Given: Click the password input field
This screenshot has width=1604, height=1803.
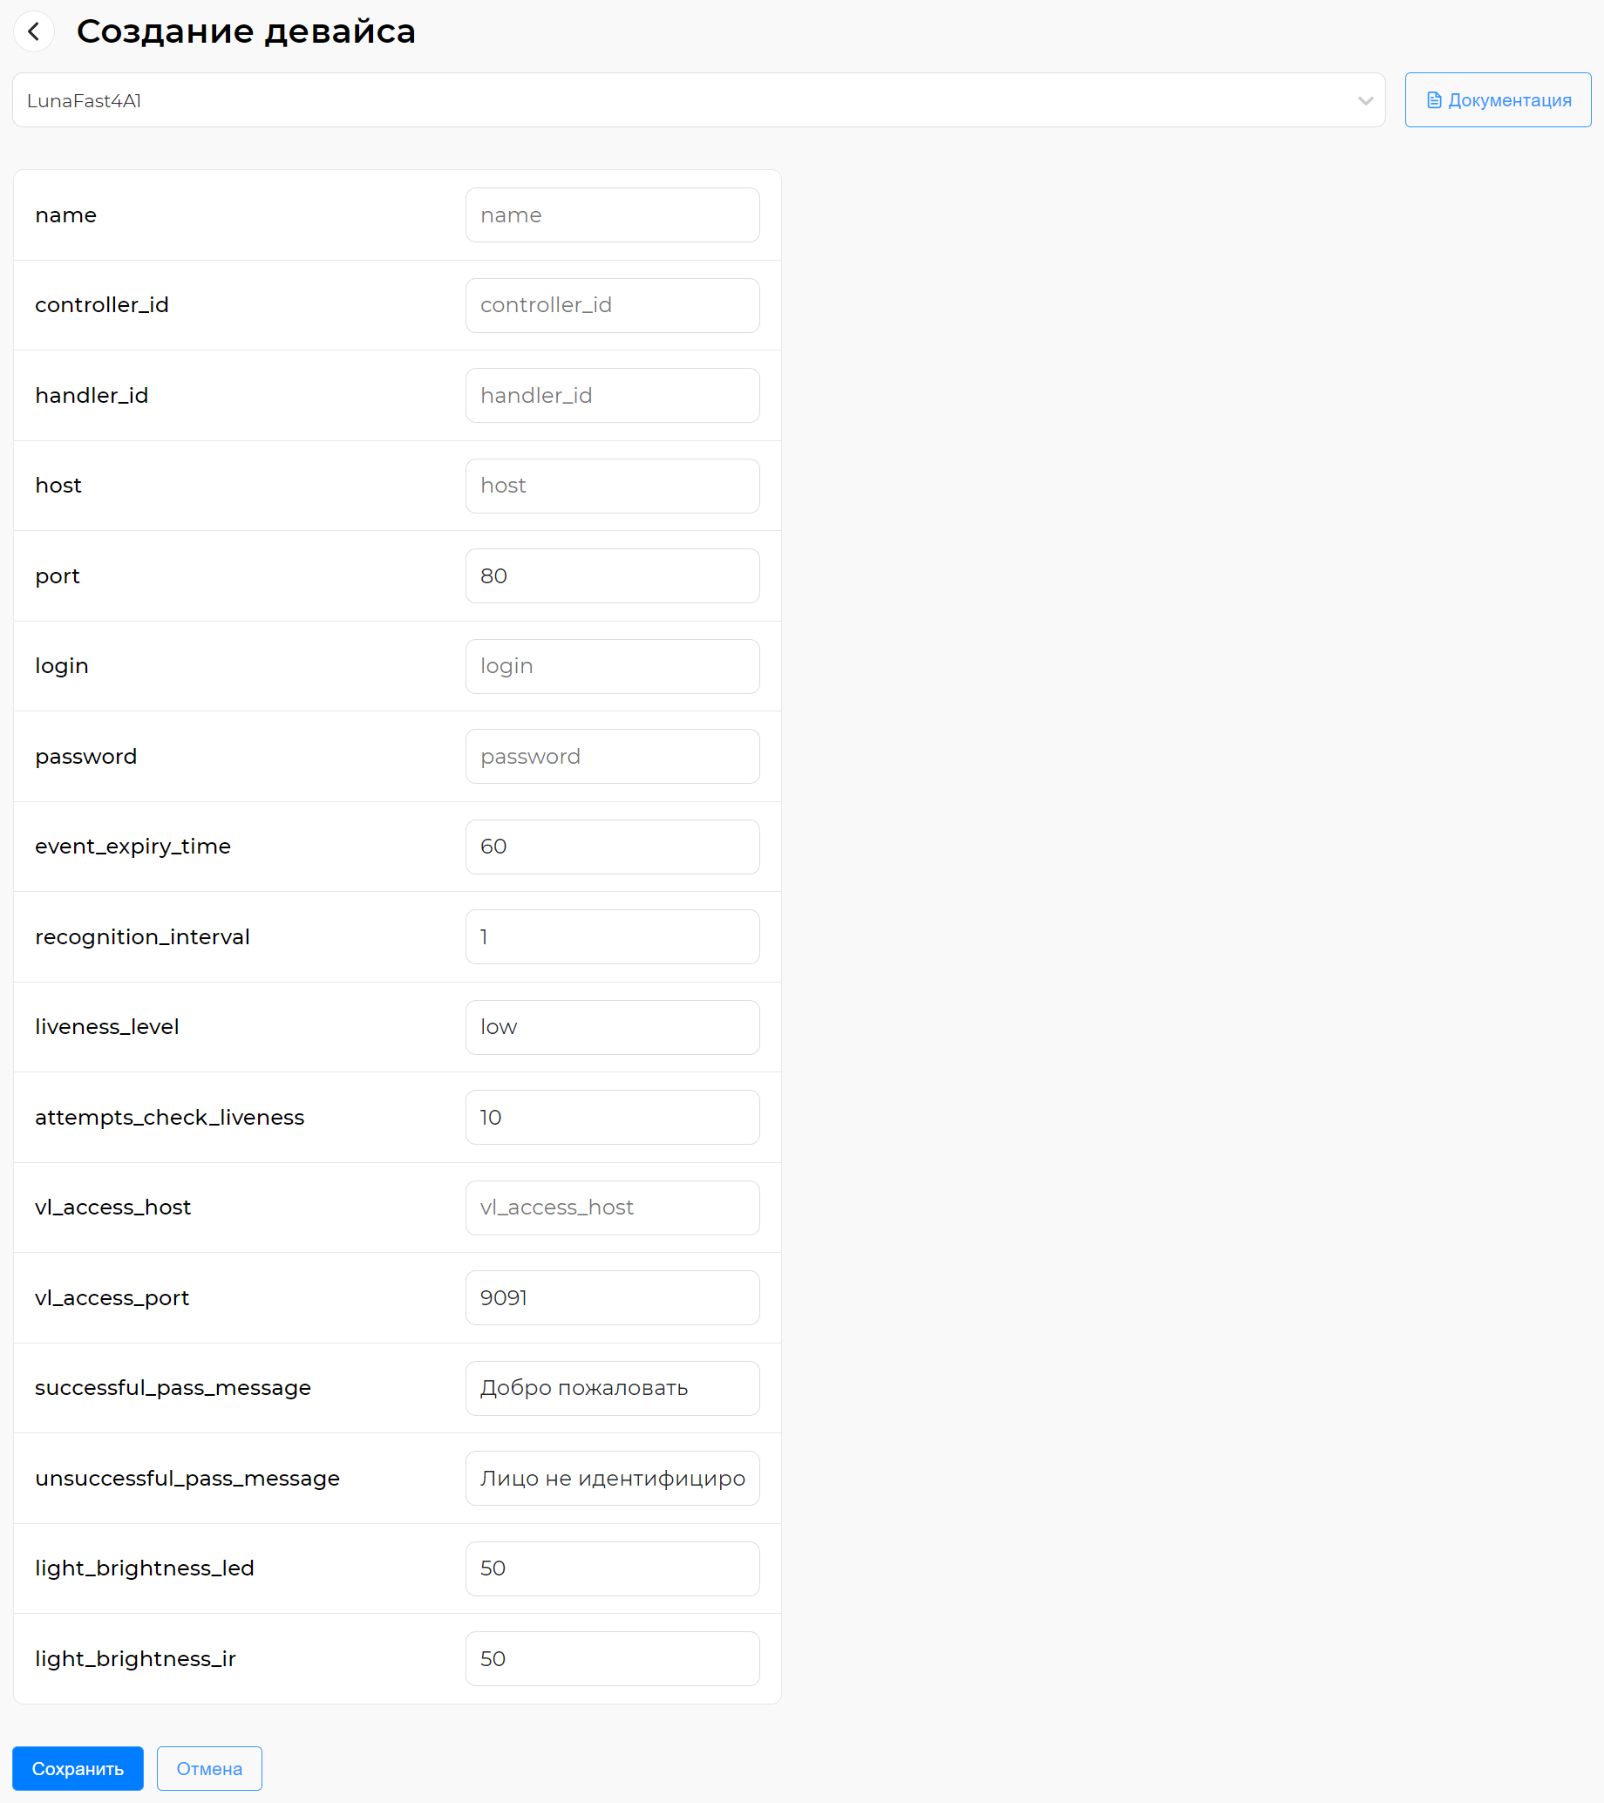Looking at the screenshot, I should 612,756.
